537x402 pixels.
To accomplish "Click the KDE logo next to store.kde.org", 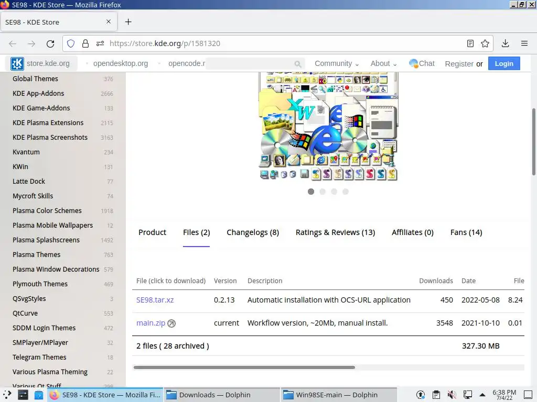I will click(x=17, y=63).
